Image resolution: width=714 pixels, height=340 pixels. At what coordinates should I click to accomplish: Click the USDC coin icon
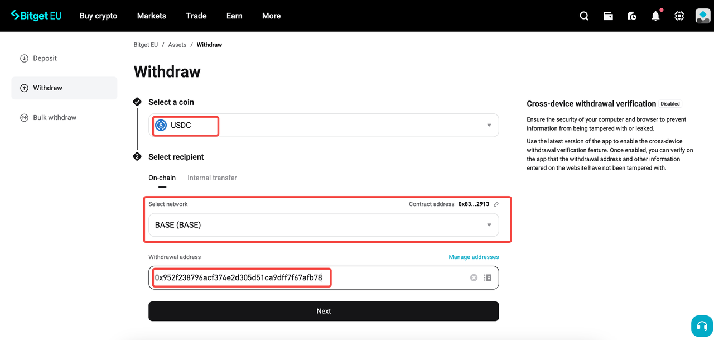(161, 125)
